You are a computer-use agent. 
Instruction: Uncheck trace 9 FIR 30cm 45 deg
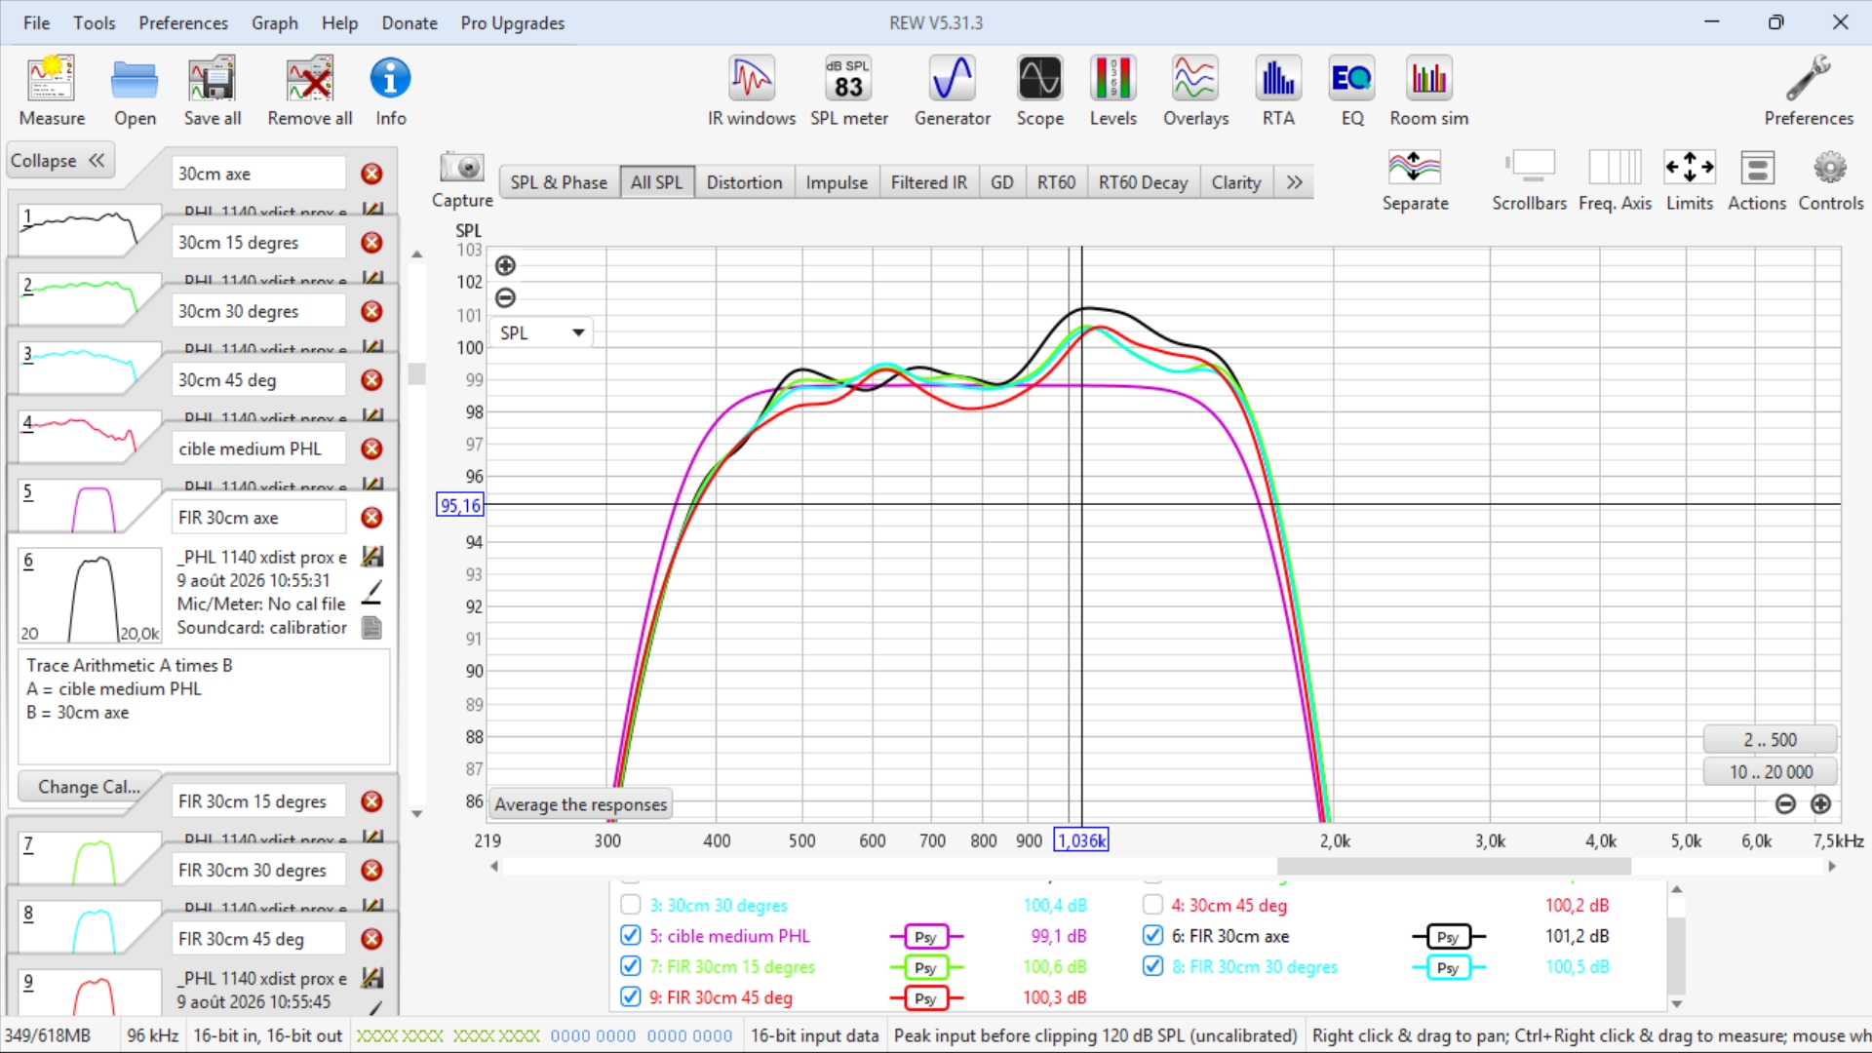click(631, 996)
